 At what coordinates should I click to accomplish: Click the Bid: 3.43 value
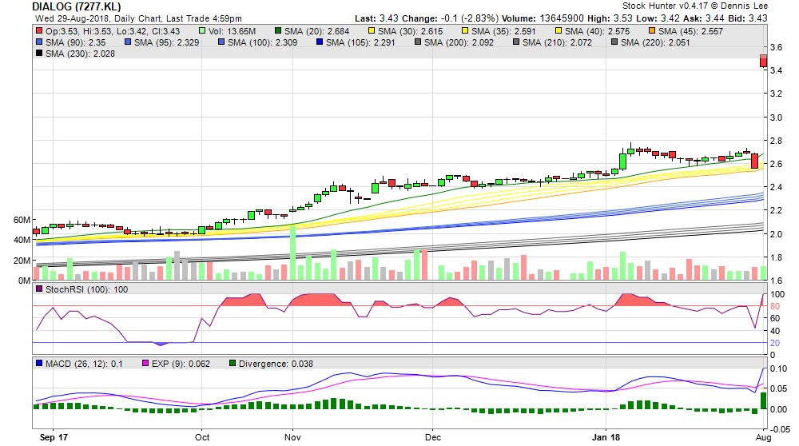[749, 18]
